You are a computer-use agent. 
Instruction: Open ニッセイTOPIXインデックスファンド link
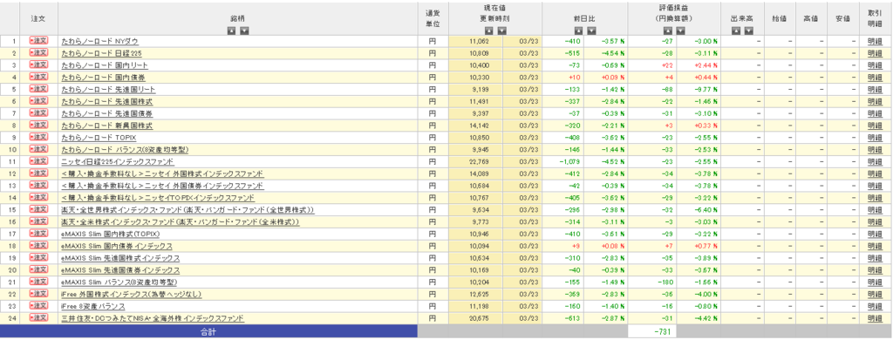click(x=158, y=198)
